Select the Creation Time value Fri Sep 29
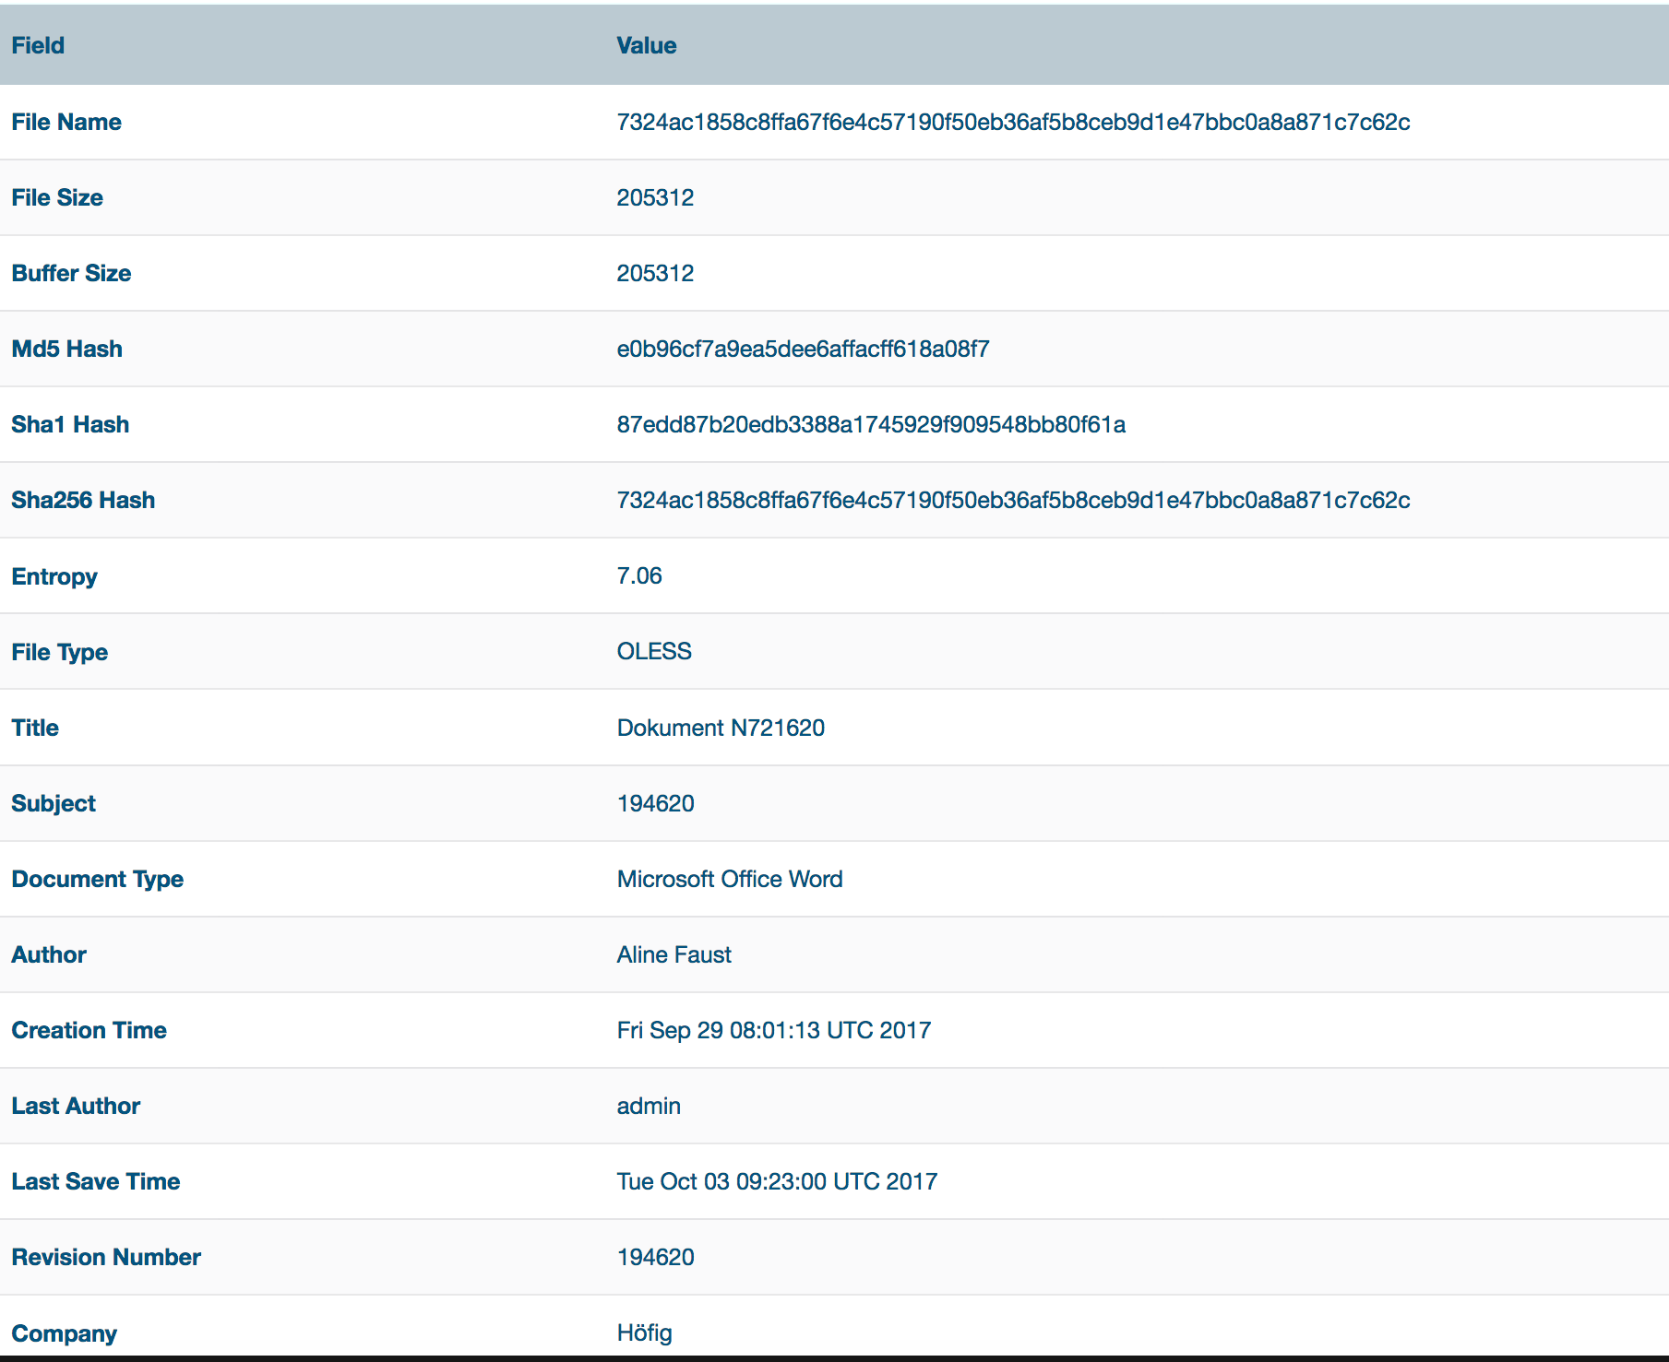Screen dimensions: 1669x1362 point(773,1030)
